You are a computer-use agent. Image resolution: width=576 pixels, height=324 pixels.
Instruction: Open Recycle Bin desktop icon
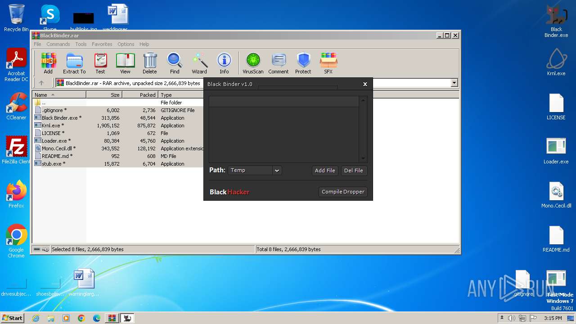tap(16, 18)
